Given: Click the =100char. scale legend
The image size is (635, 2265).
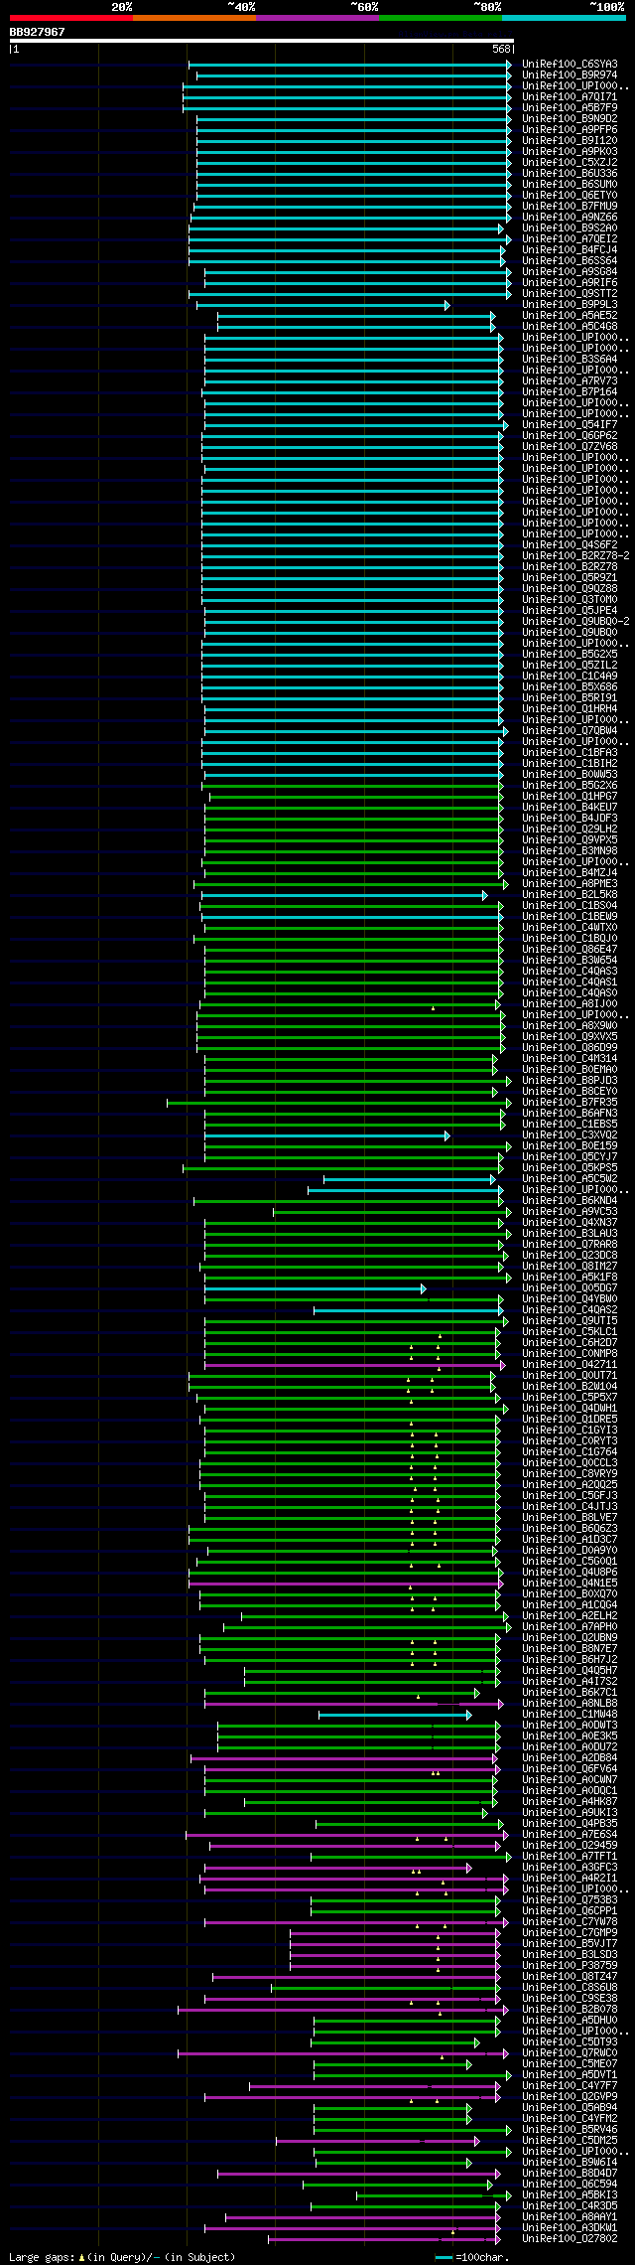Looking at the screenshot, I should (x=473, y=2257).
